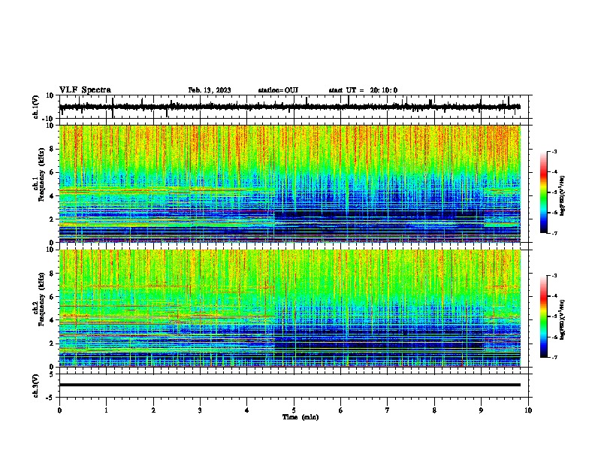Click time axis tick label '5'

(294, 410)
